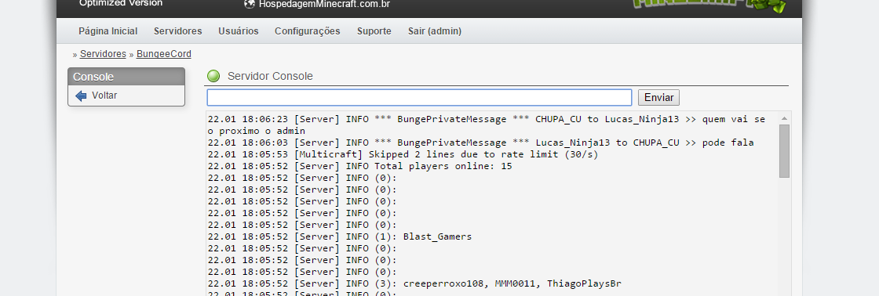Log out via Sair (admin)
Image resolution: width=879 pixels, height=296 pixels.
tap(435, 31)
